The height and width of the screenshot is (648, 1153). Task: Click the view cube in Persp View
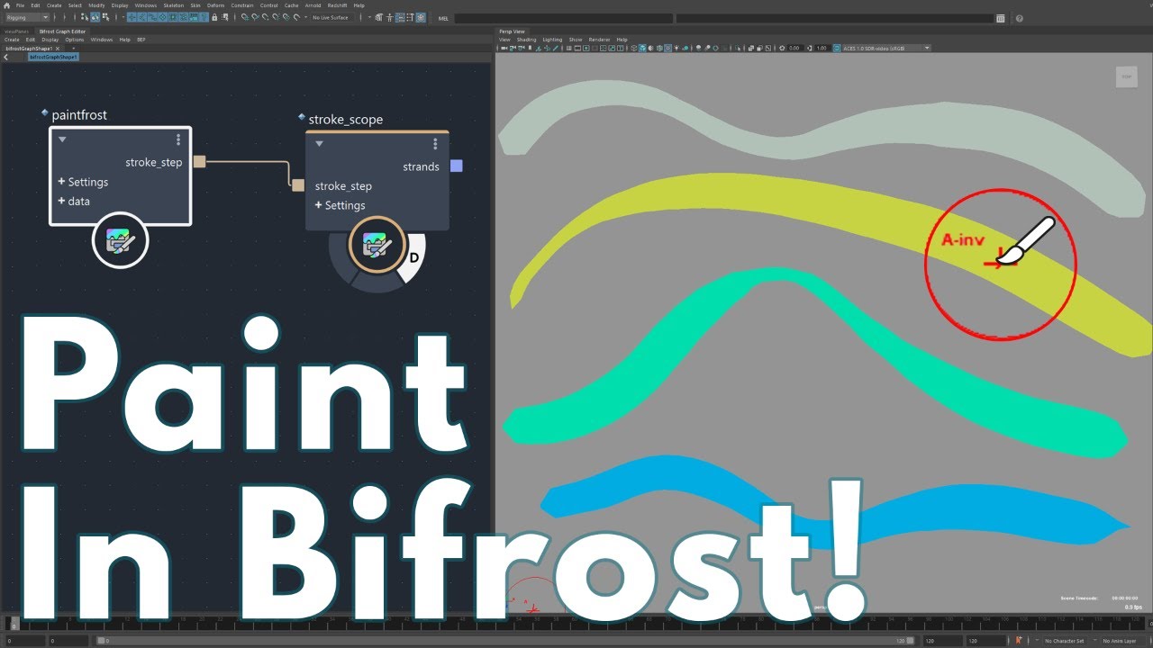1127,77
